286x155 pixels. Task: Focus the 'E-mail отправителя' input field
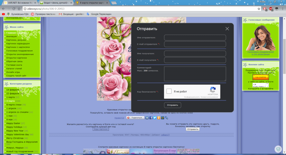tap(195, 44)
